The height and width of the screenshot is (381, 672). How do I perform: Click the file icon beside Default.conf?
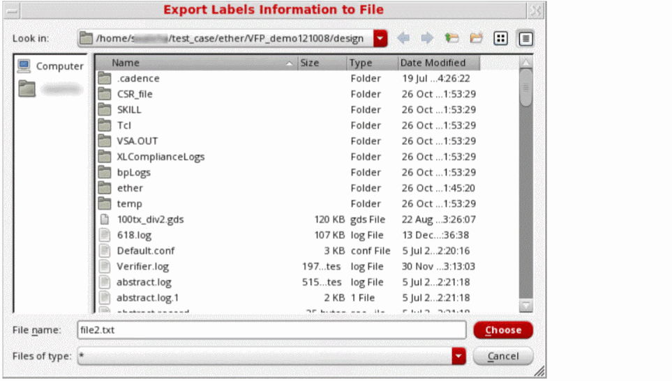click(105, 251)
